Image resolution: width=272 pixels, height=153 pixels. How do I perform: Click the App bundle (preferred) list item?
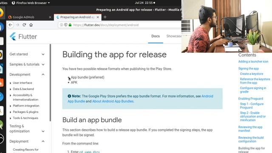(x=88, y=77)
